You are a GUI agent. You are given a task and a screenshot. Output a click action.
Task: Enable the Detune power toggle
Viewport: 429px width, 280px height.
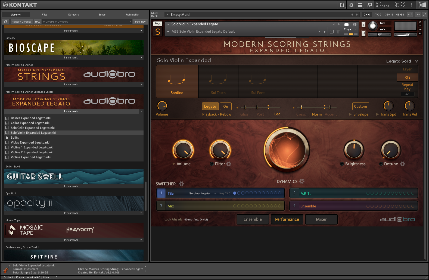(x=381, y=164)
